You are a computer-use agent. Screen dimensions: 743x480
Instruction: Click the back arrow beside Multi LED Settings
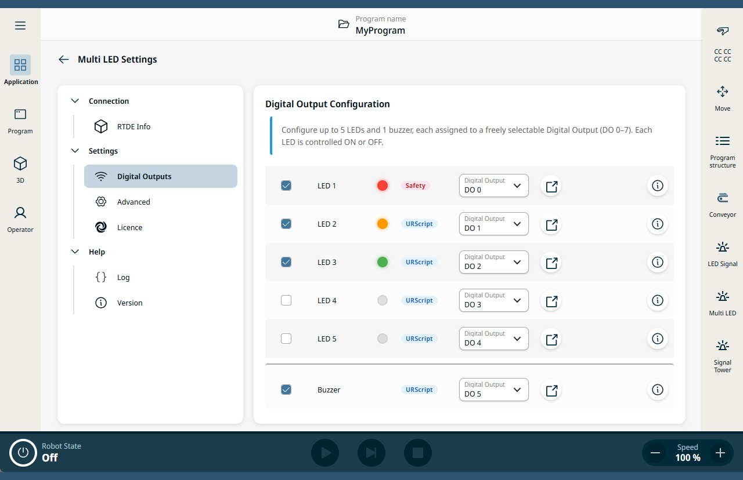[x=64, y=59]
